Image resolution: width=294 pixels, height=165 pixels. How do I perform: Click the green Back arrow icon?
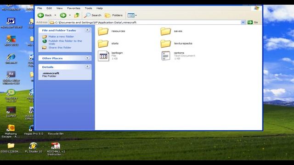point(41,15)
